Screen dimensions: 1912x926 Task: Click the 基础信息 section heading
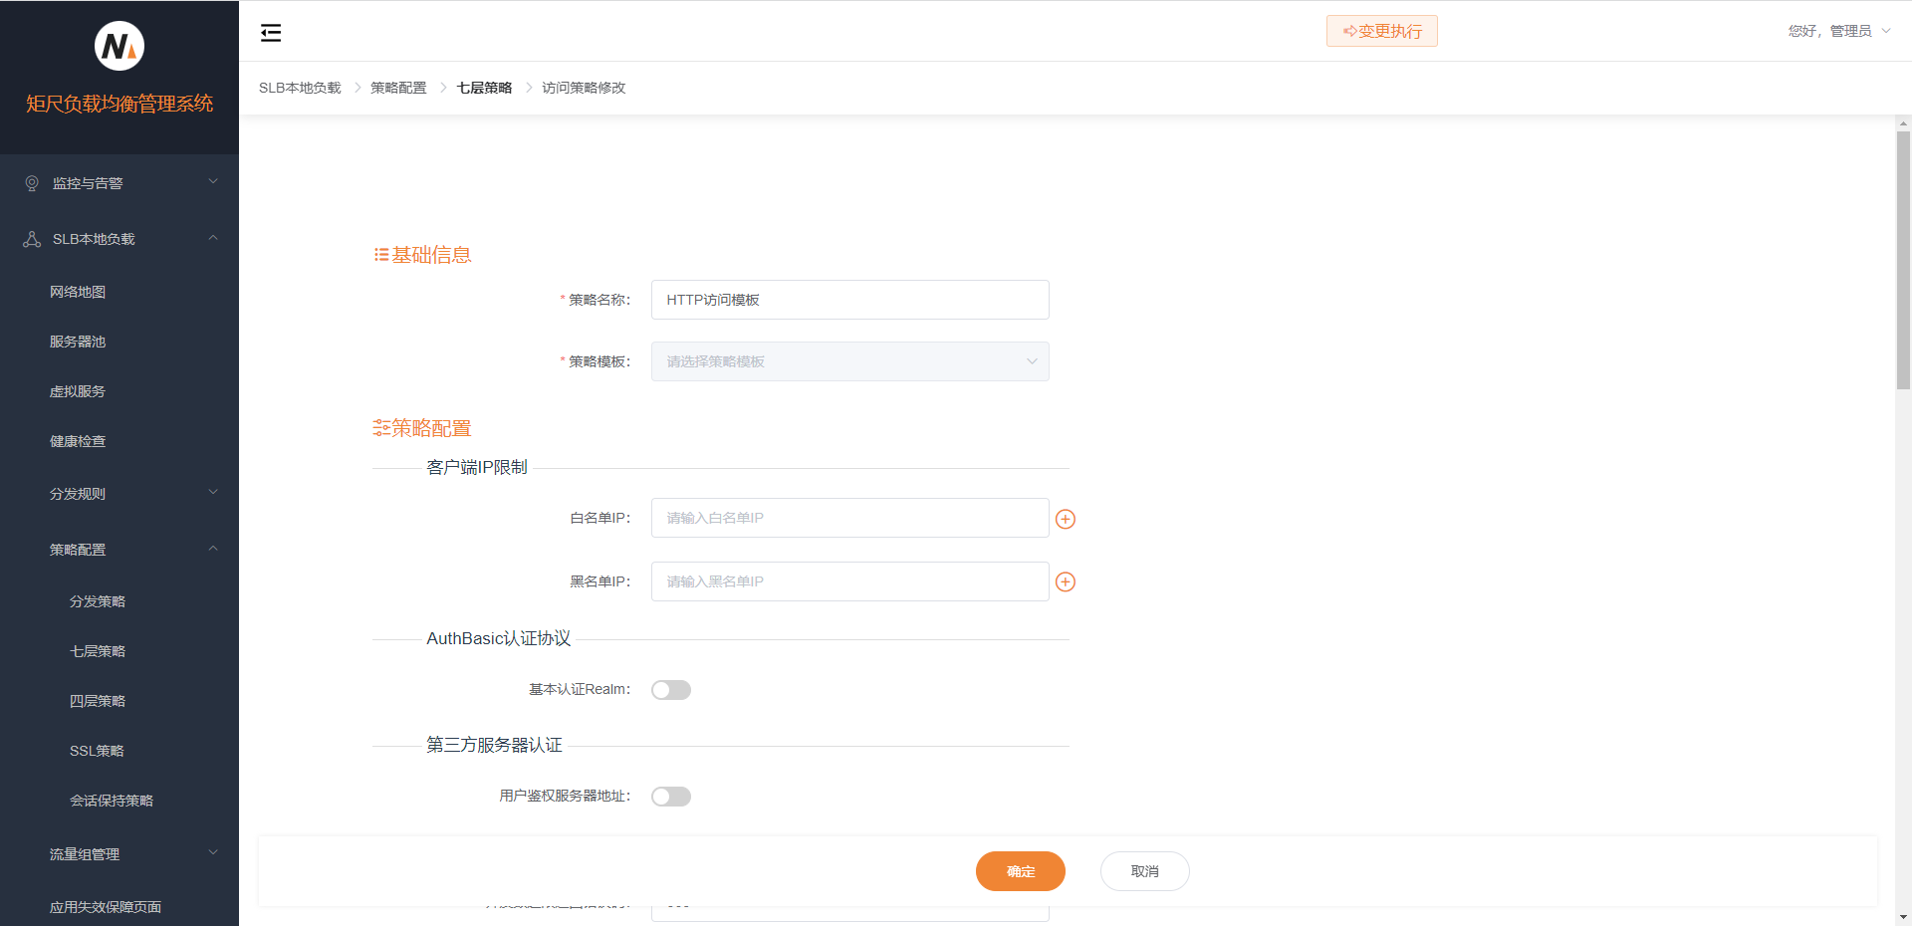[422, 255]
